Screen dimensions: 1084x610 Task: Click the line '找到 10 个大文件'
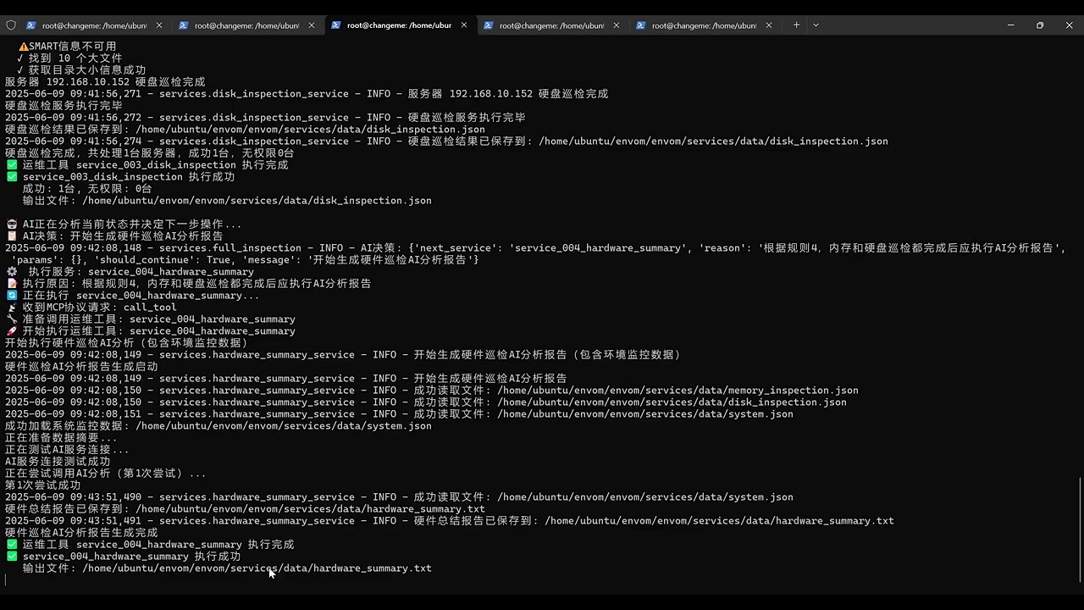tap(69, 58)
